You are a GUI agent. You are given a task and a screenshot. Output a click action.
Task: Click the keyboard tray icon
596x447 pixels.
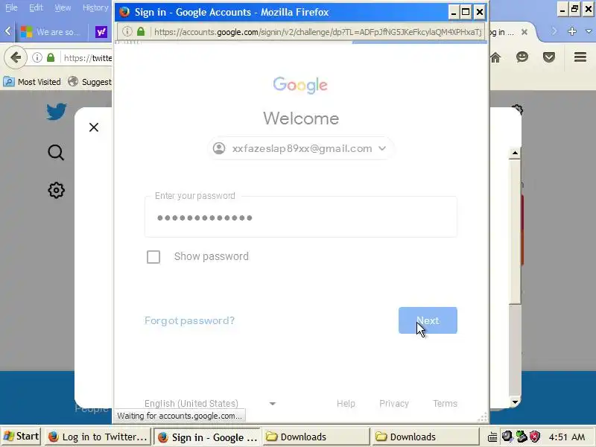(492, 437)
